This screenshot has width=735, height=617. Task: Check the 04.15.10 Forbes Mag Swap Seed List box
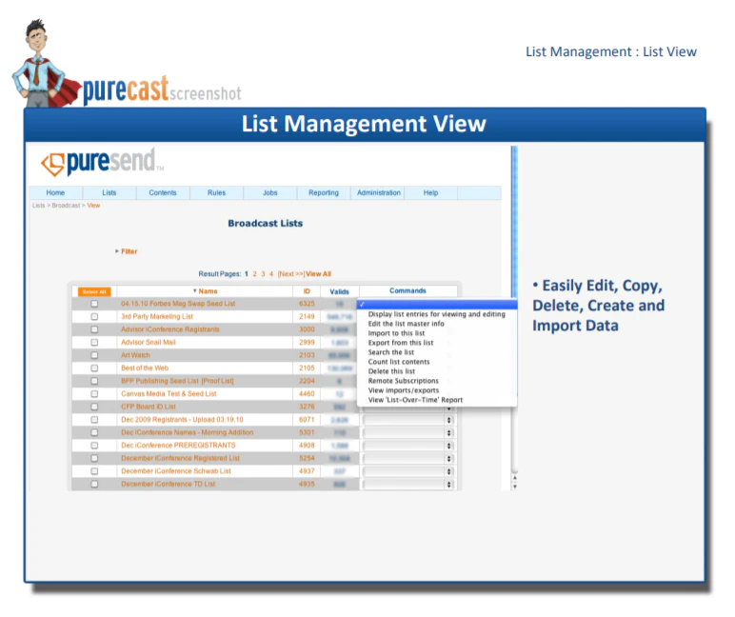click(x=94, y=304)
